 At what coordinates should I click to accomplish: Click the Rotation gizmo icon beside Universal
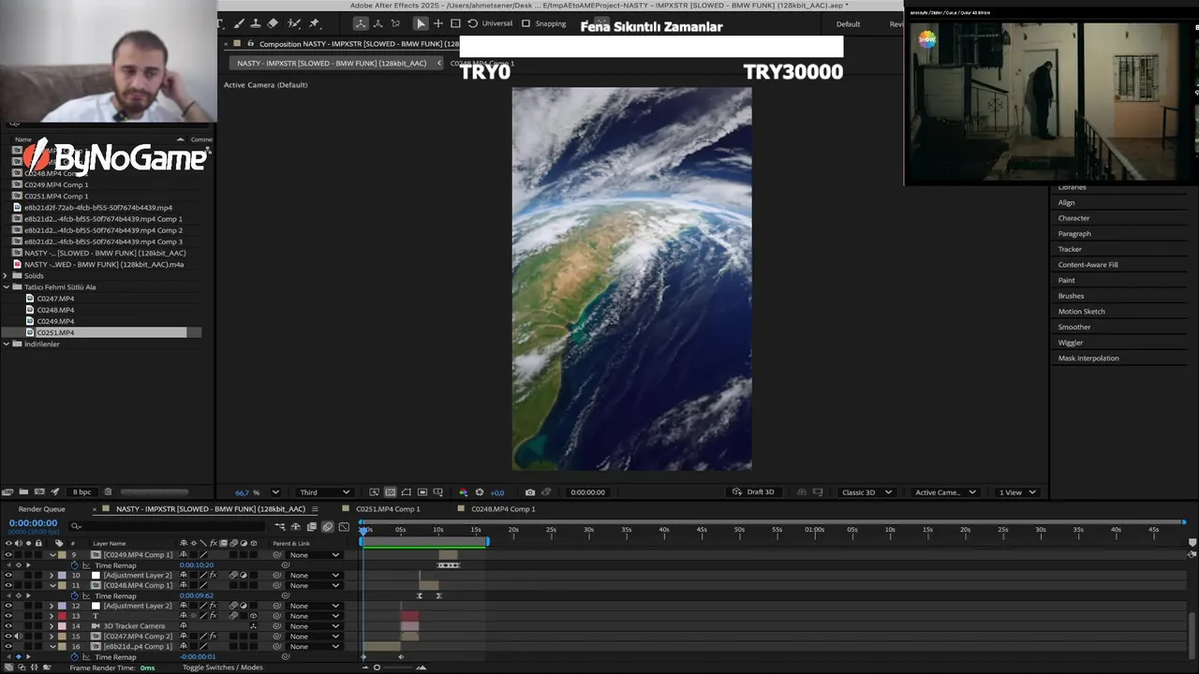coord(473,23)
